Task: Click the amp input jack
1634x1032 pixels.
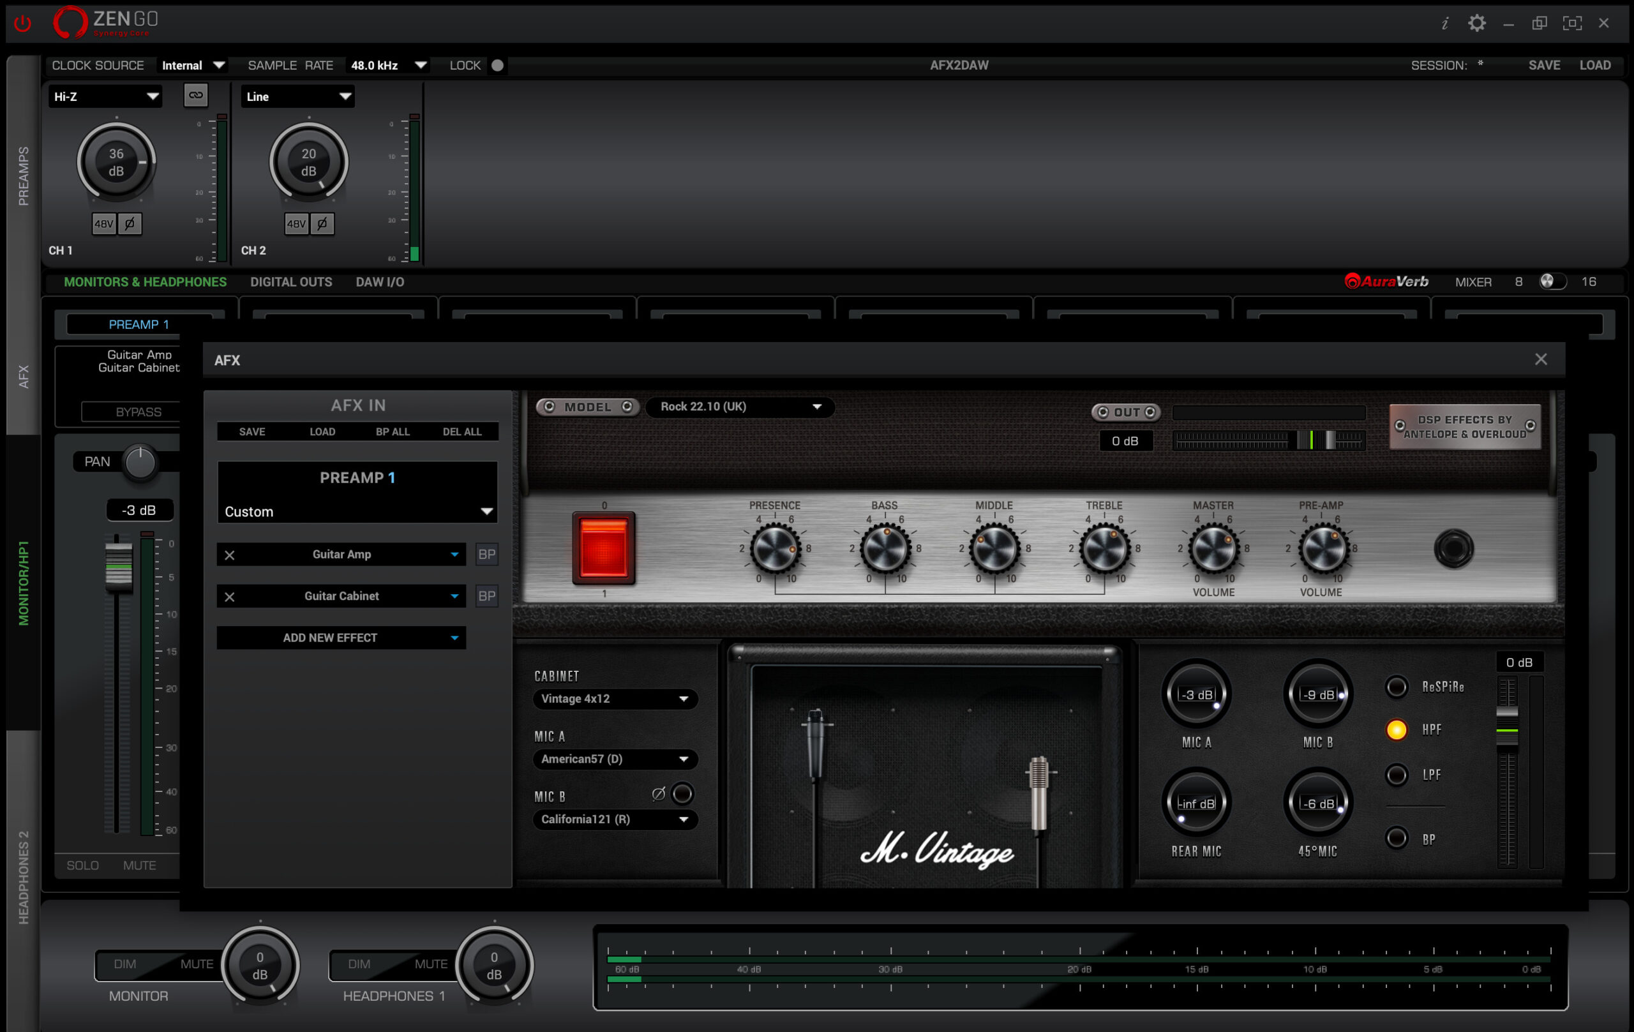Action: [1453, 548]
